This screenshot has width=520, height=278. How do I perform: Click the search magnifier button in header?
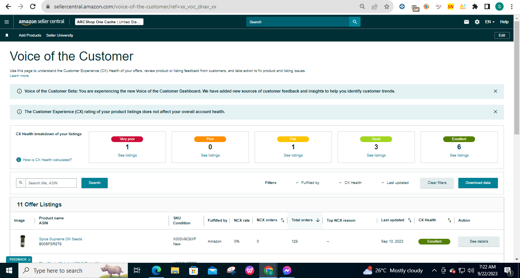coord(355,22)
